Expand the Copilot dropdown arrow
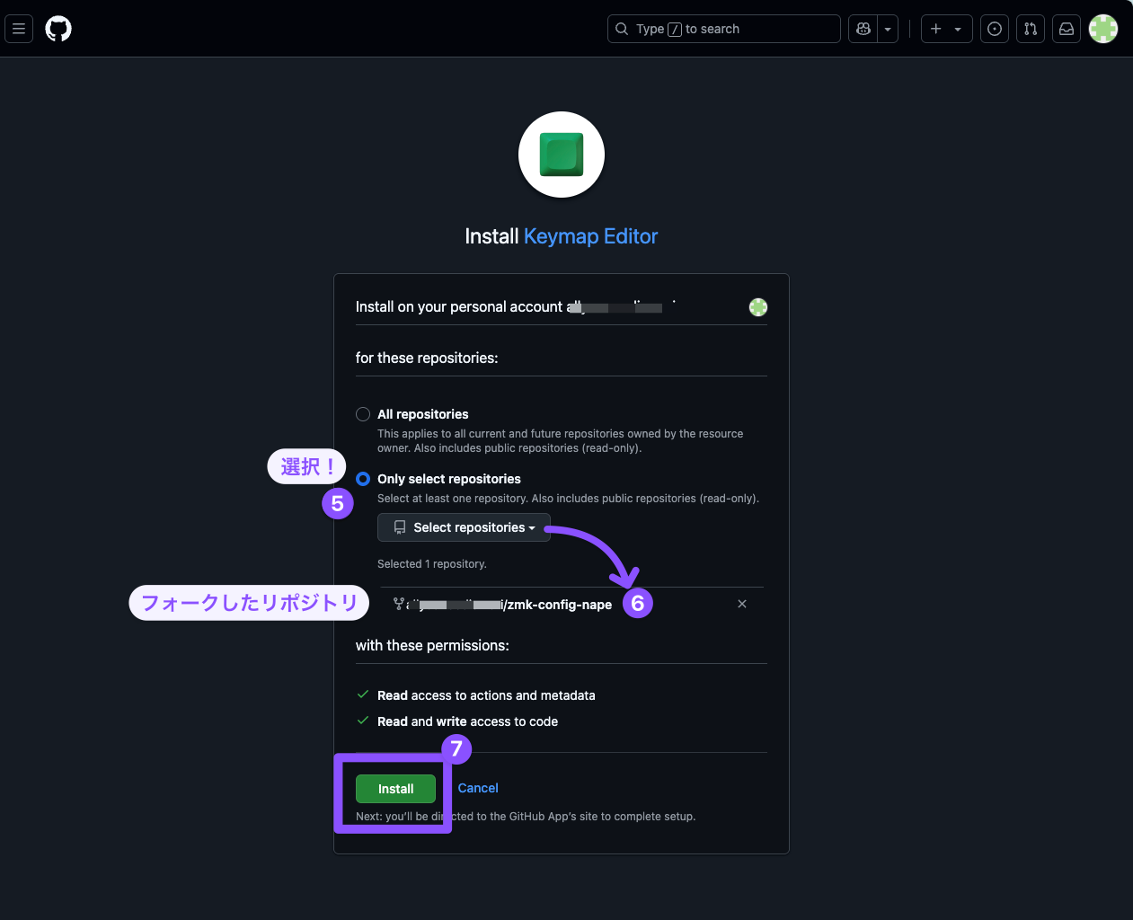 pyautogui.click(x=888, y=29)
